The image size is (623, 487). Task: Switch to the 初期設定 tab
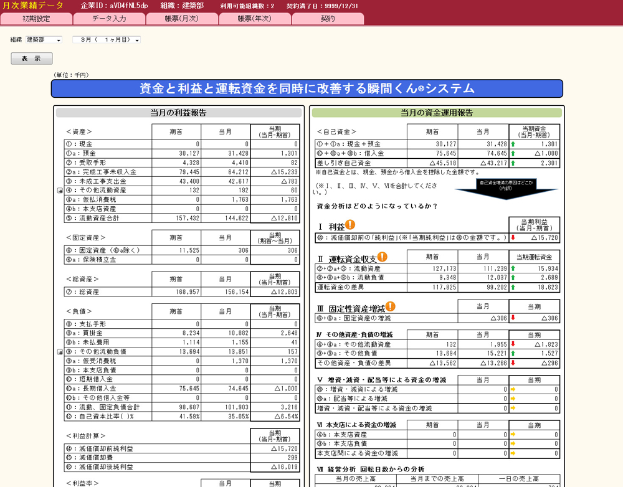click(x=36, y=19)
